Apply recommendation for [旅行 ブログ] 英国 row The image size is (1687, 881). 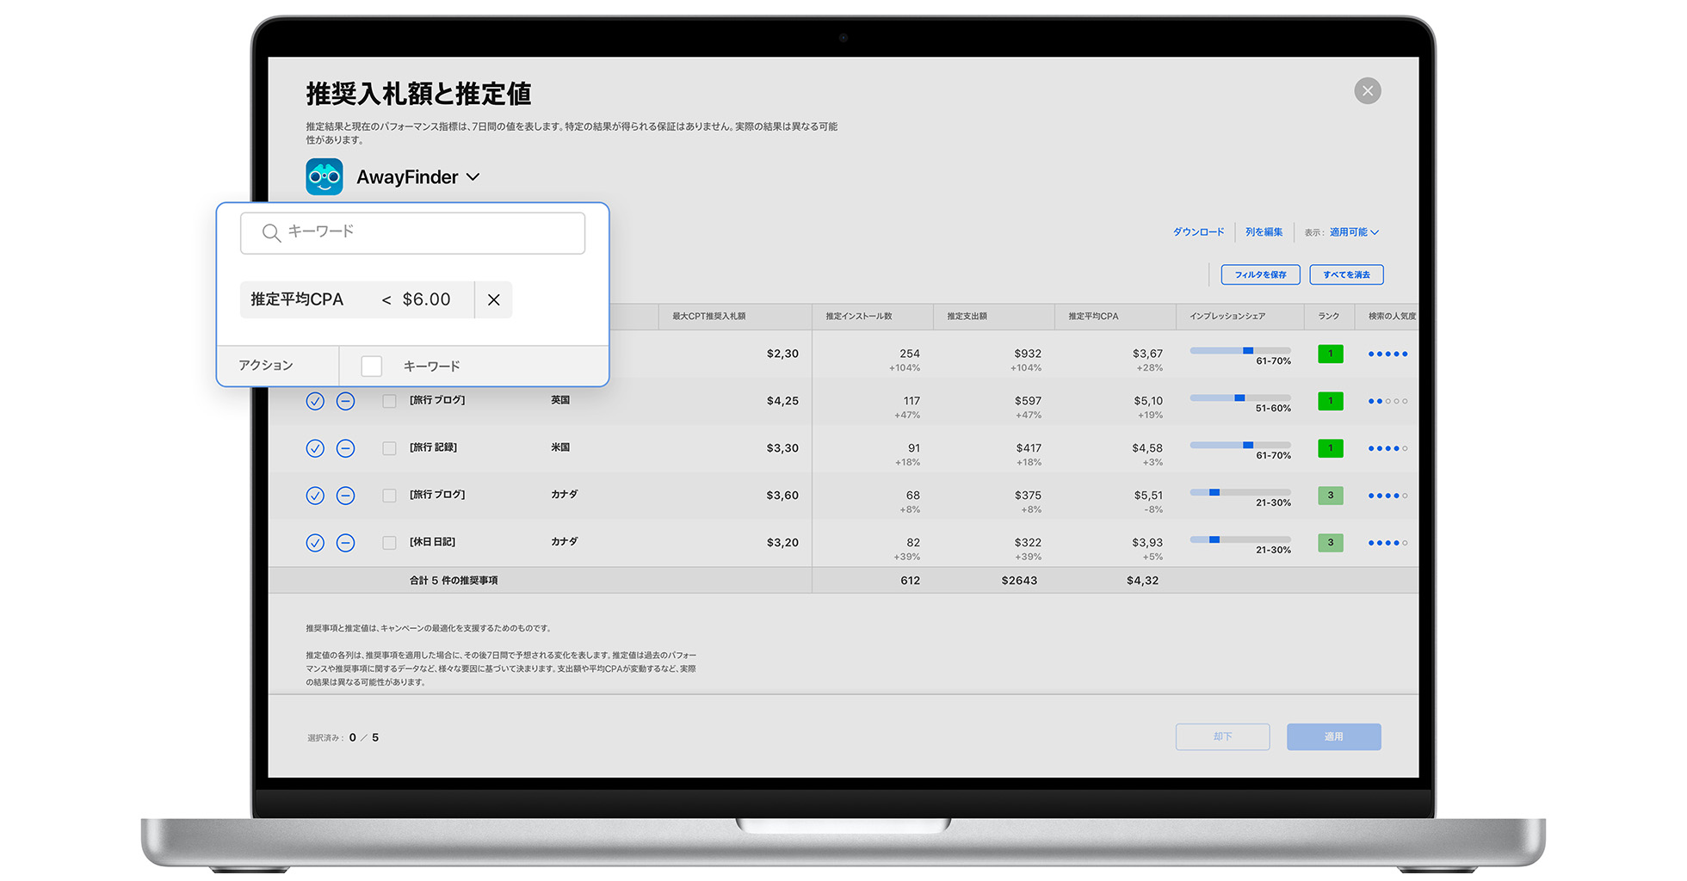(x=315, y=401)
